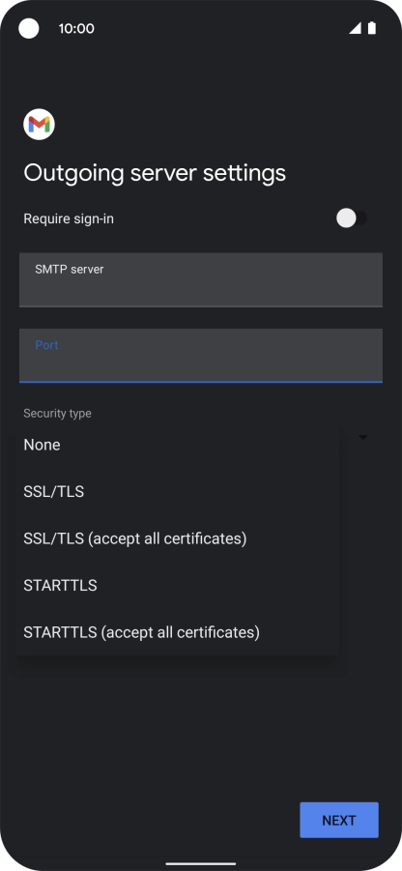This screenshot has width=402, height=871.
Task: Toggle the Require sign-in switch
Action: tap(352, 218)
